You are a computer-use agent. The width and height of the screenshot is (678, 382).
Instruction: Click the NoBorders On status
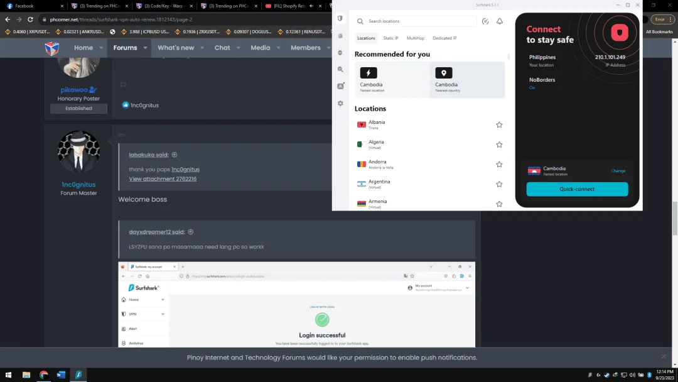point(532,88)
